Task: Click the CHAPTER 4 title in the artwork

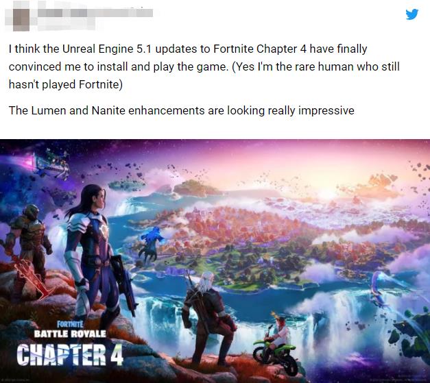Action: click(70, 354)
